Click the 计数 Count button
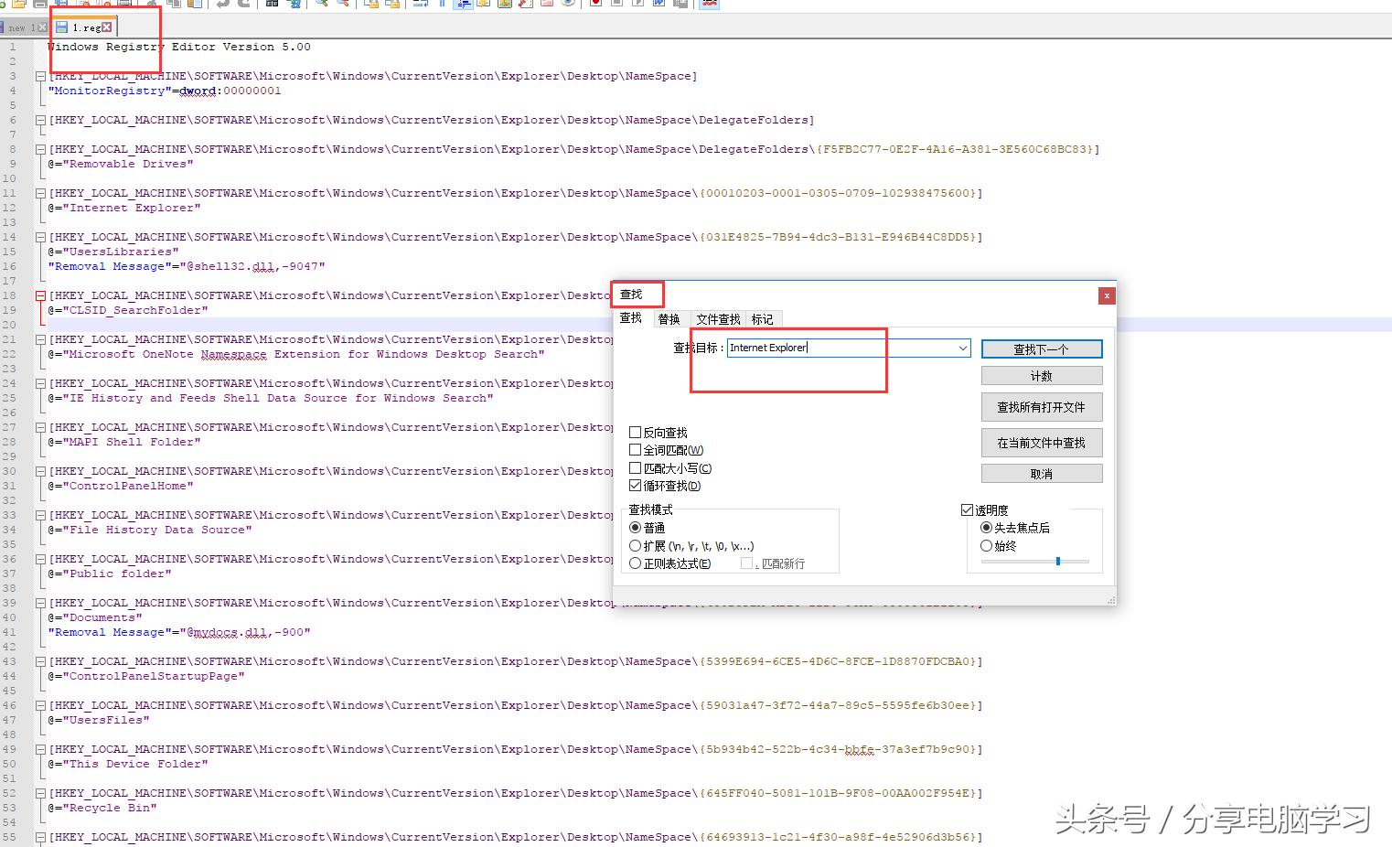The image size is (1392, 847). click(x=1041, y=375)
